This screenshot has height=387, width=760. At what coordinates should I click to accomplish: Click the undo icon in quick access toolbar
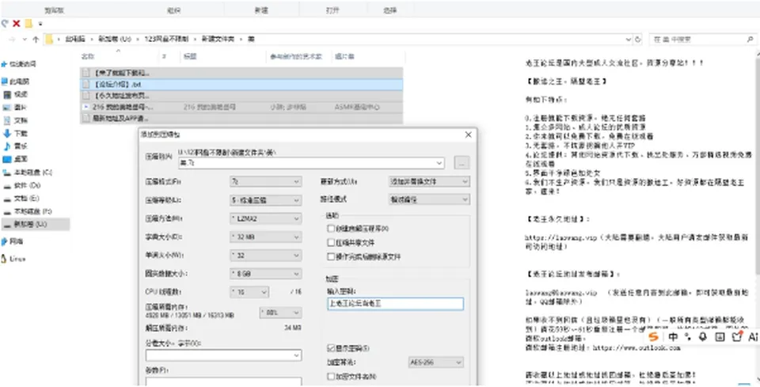pos(5,23)
